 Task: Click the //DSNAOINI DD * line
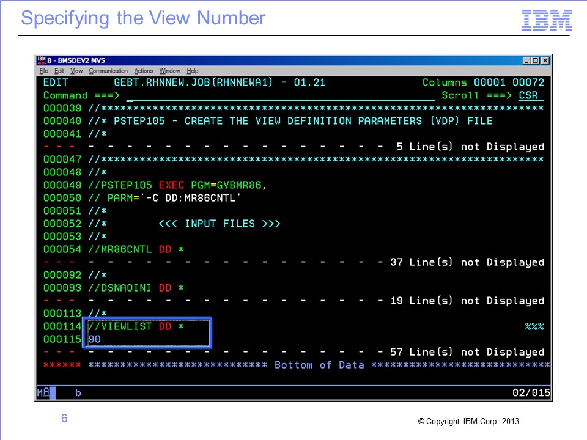point(136,288)
